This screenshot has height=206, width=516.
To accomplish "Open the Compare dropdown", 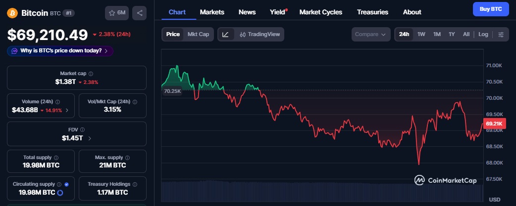I will [x=371, y=35].
